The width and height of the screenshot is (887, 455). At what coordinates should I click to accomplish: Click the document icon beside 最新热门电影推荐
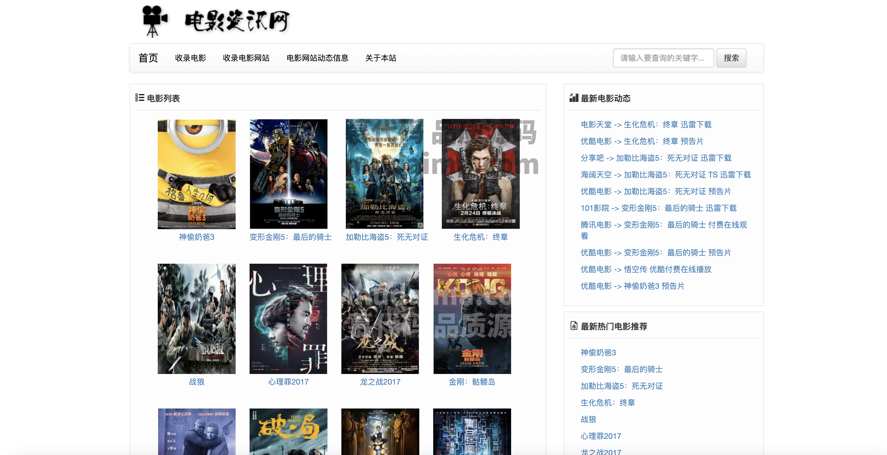click(574, 326)
